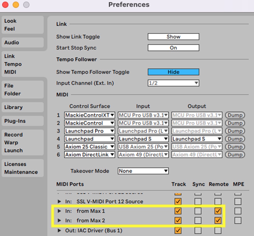The height and width of the screenshot is (236, 254).
Task: Open Axiom 49 DirectLink output dropdown
Action: click(197, 155)
